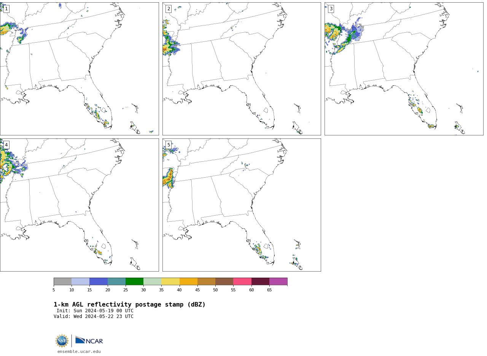Click the maroon 60-65 dBZ swatch
Viewport: 487px width, 356px height.
tap(260, 281)
